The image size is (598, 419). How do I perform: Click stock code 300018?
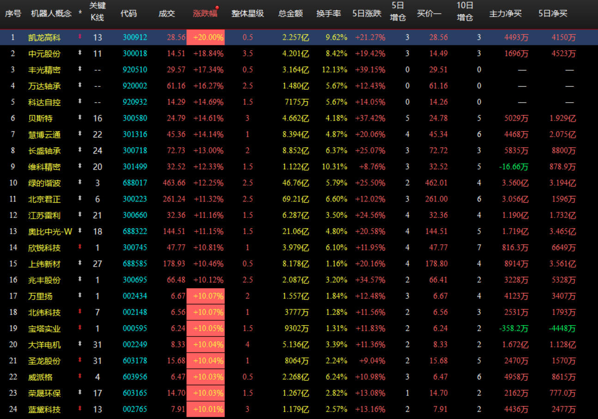click(135, 54)
